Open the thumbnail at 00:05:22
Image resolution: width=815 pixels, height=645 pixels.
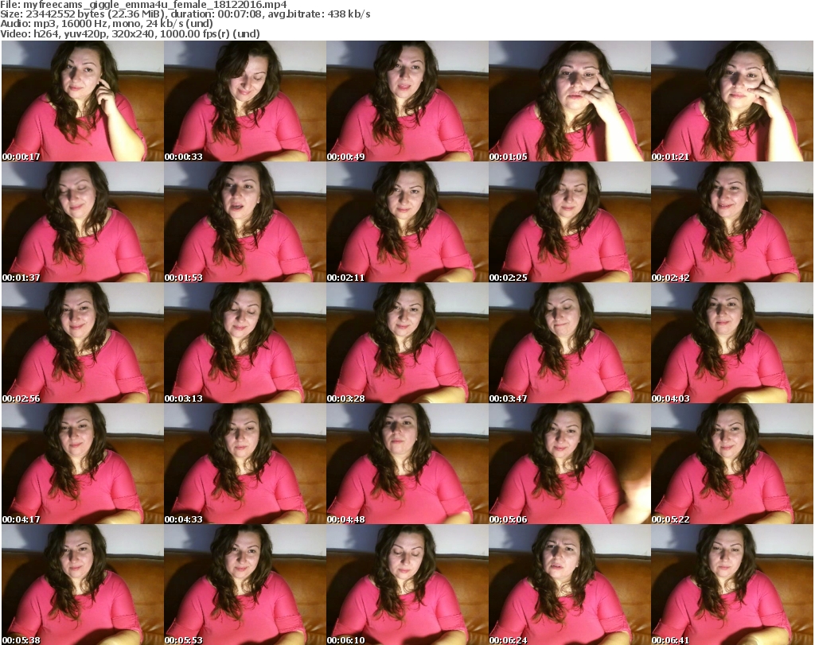click(x=731, y=464)
